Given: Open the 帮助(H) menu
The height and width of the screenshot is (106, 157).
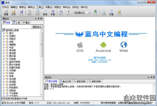Looking at the screenshot, I should 66,7.
